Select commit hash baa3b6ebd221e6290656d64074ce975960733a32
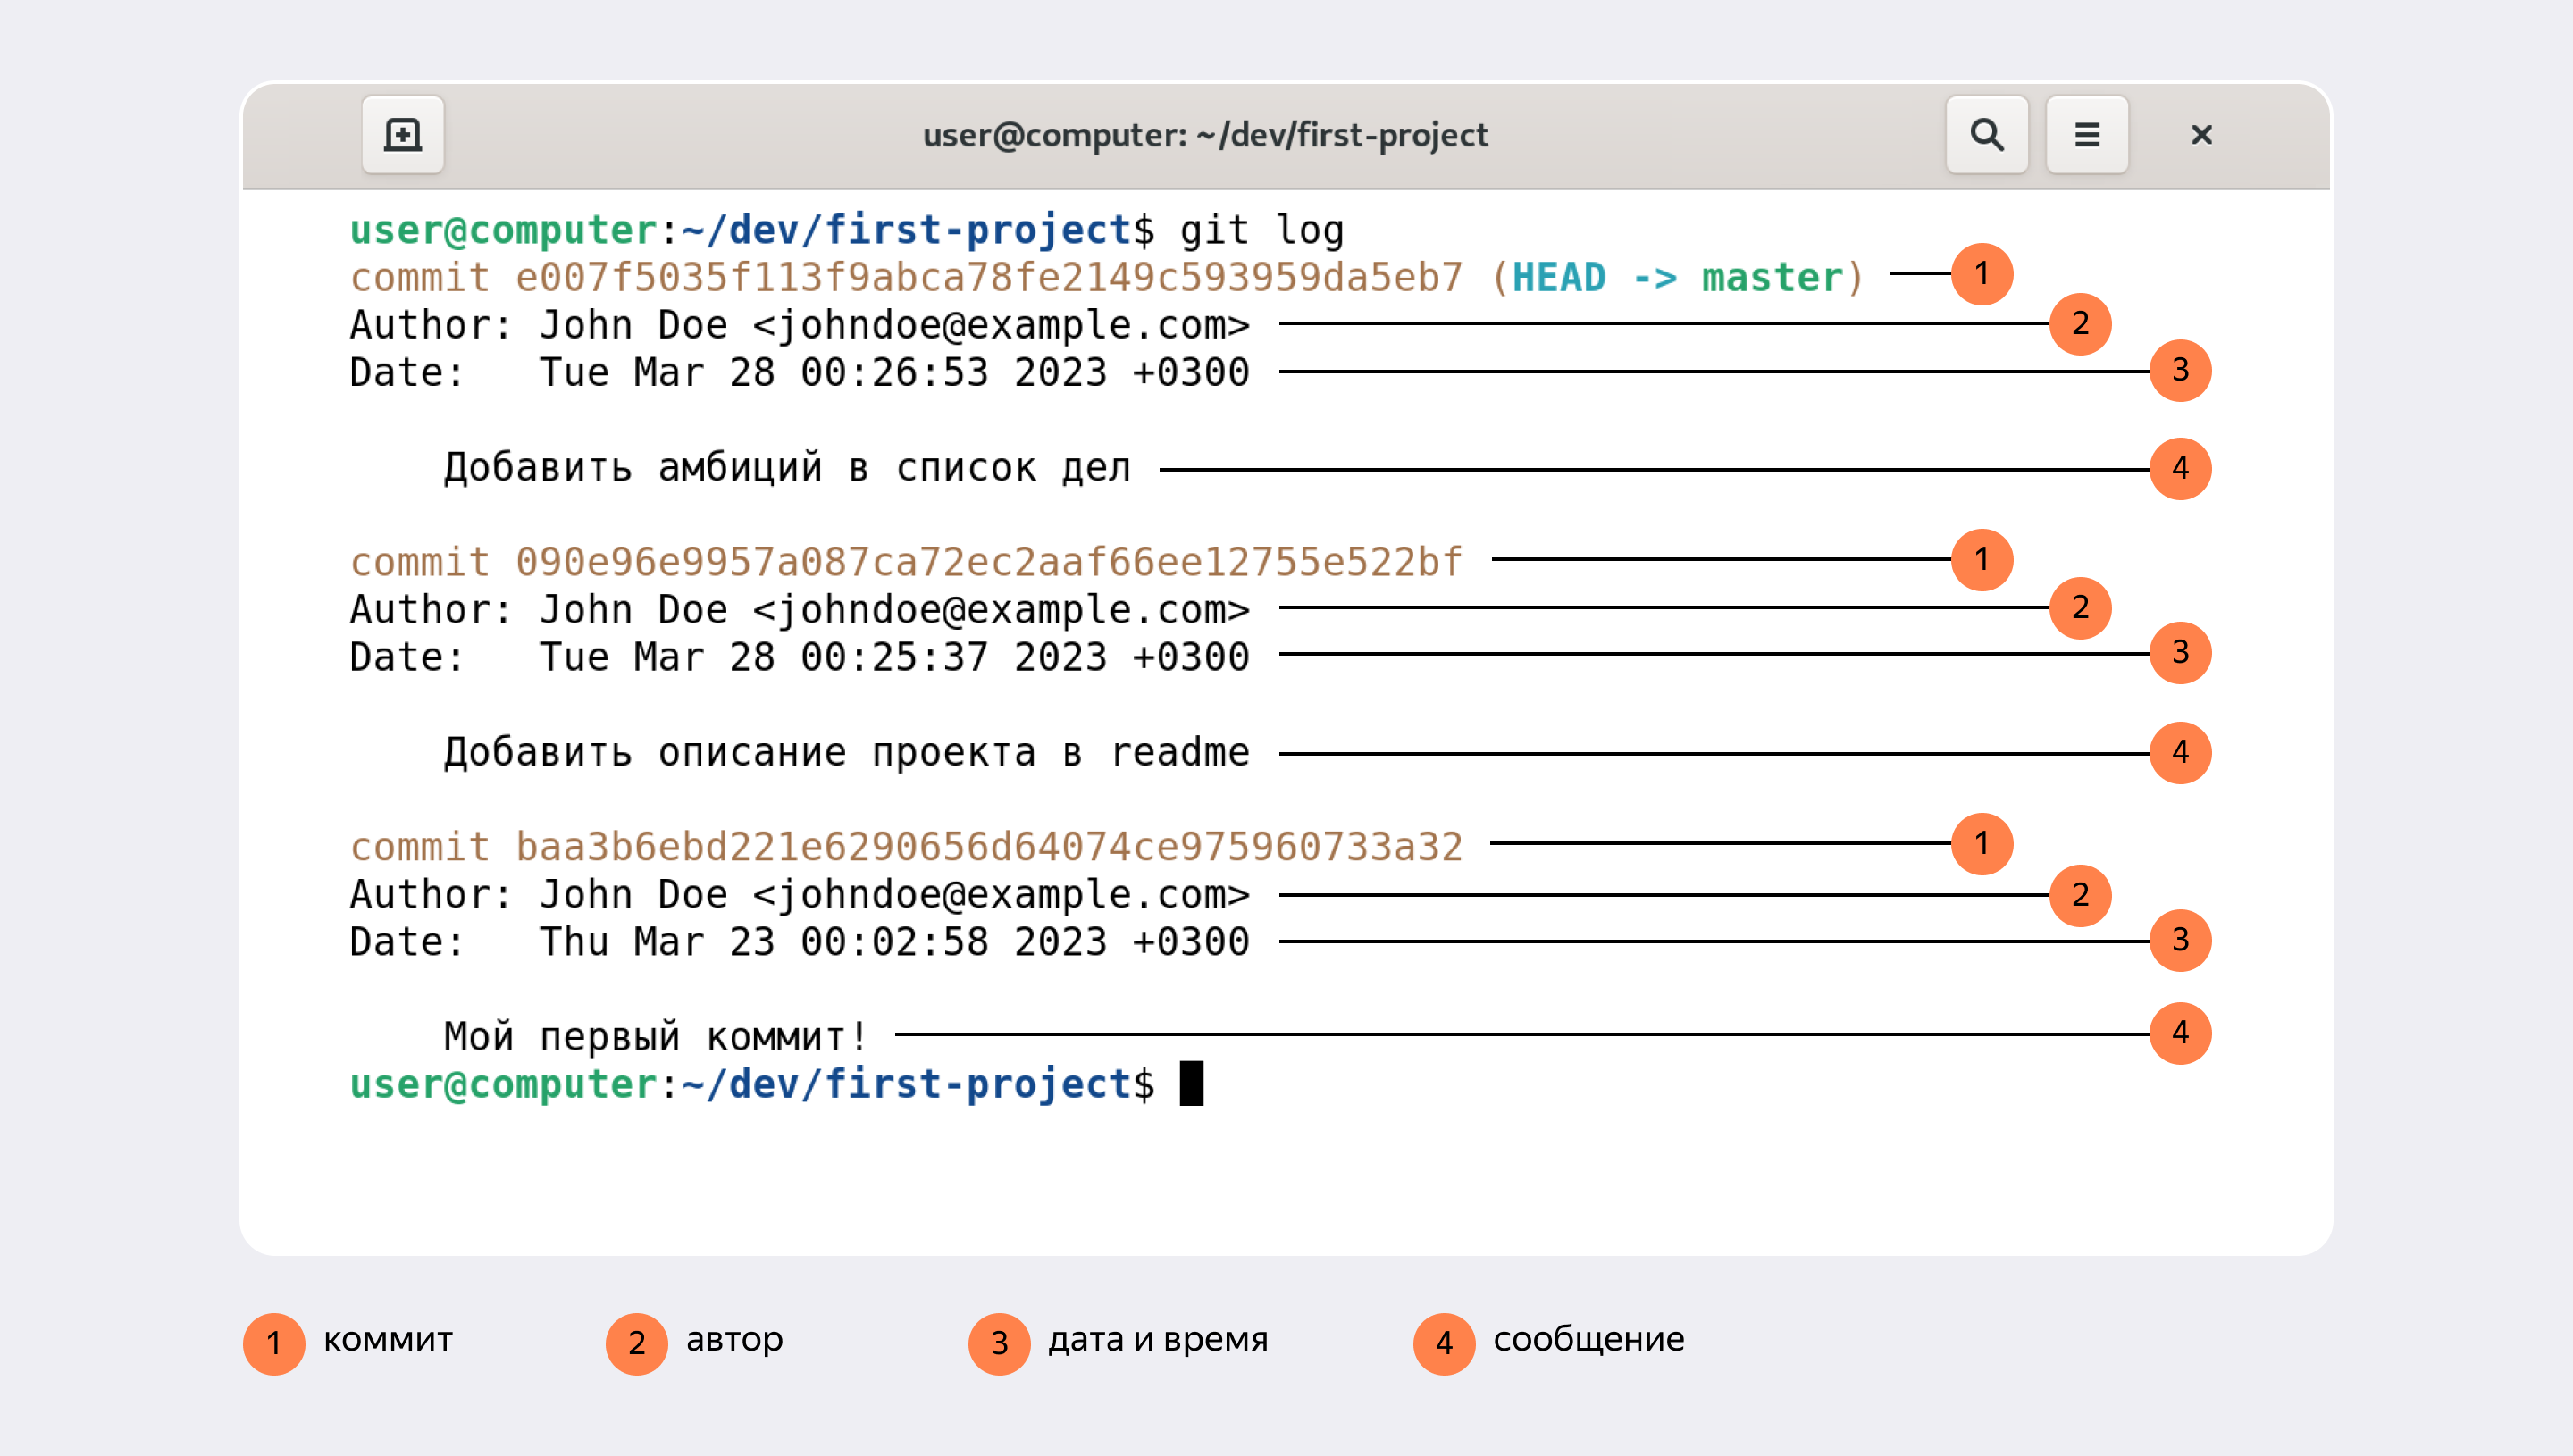Viewport: 2573px width, 1456px height. pyautogui.click(x=989, y=847)
